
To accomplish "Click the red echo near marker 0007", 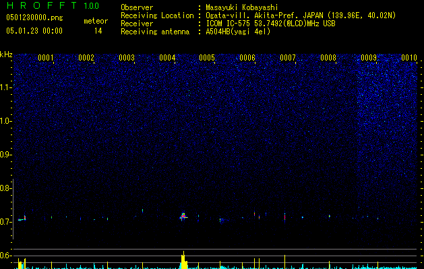I will [x=284, y=217].
